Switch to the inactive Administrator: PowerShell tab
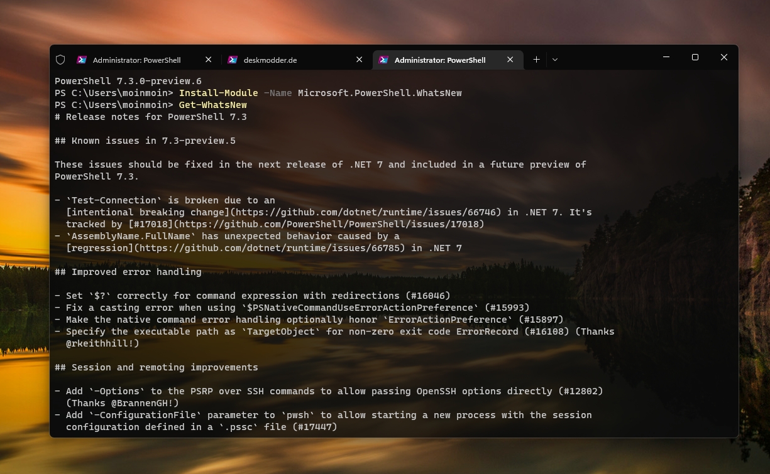 coord(146,60)
